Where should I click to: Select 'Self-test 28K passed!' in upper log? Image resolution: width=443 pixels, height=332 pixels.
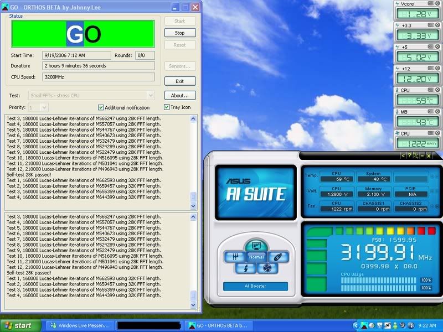(29, 175)
